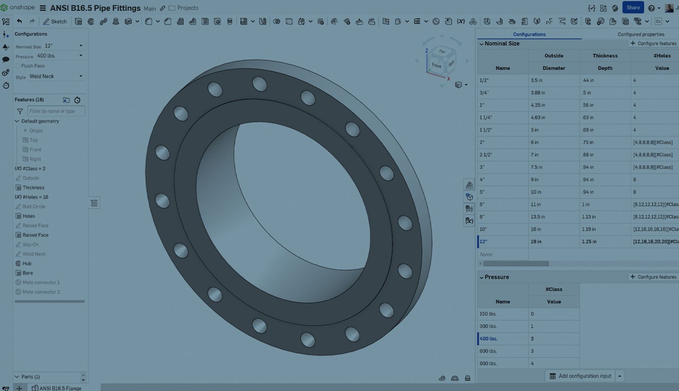Open the comments speech bubble in left sidebar
679x391 pixels.
(6, 60)
